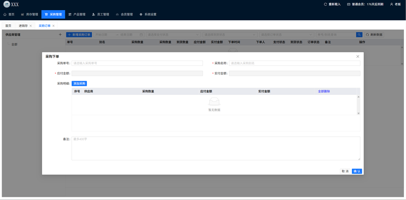Click the 添加采购 button

pyautogui.click(x=79, y=83)
